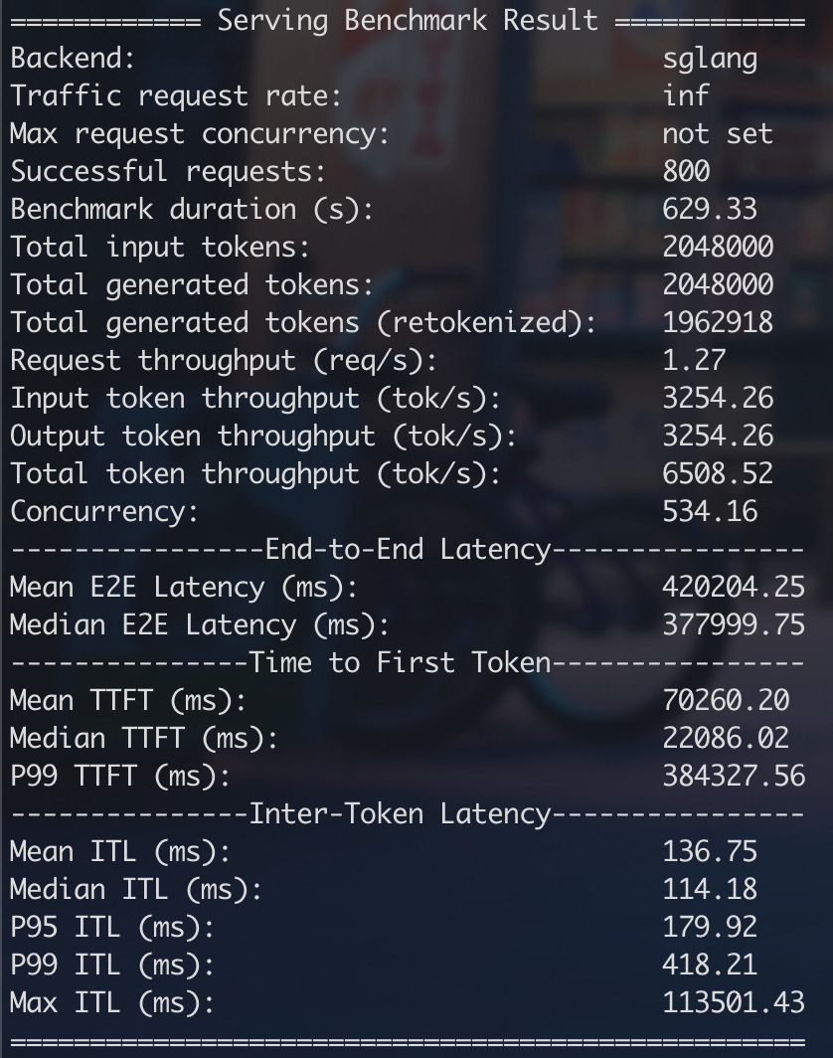The width and height of the screenshot is (833, 1058).
Task: Click the benchmark duration value 629.33
Action: point(710,209)
